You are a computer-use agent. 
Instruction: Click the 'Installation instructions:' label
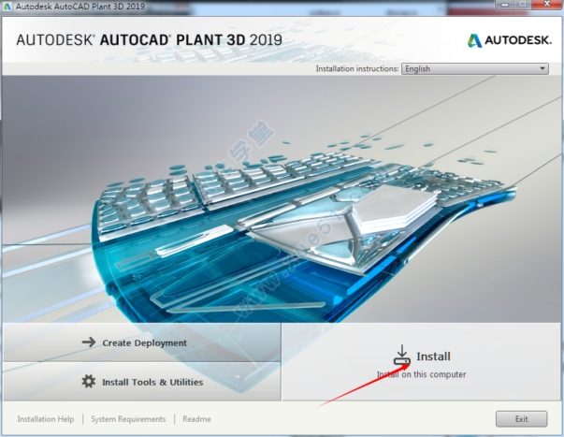point(357,68)
